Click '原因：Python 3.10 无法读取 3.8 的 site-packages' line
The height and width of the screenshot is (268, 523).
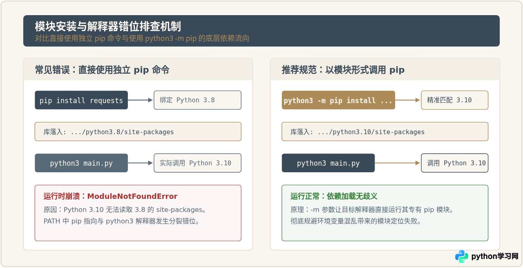tap(125, 209)
